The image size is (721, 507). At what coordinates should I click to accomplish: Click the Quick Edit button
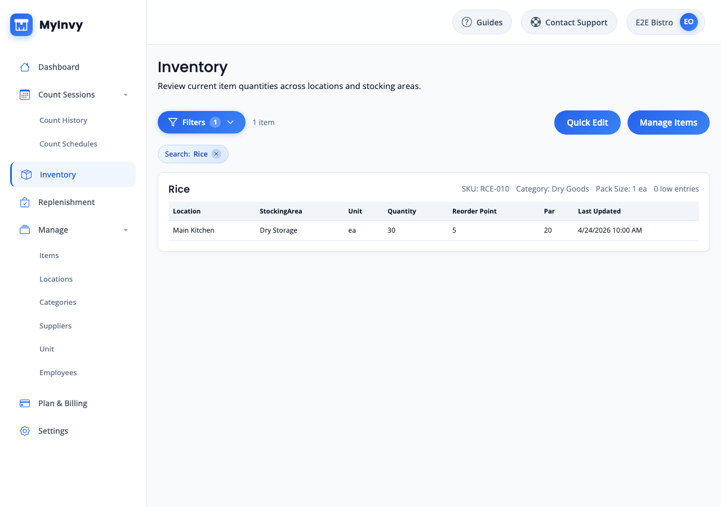pos(588,122)
